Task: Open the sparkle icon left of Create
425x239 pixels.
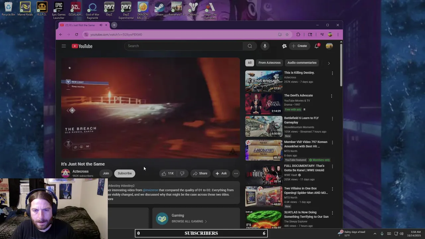Action: 284,46
